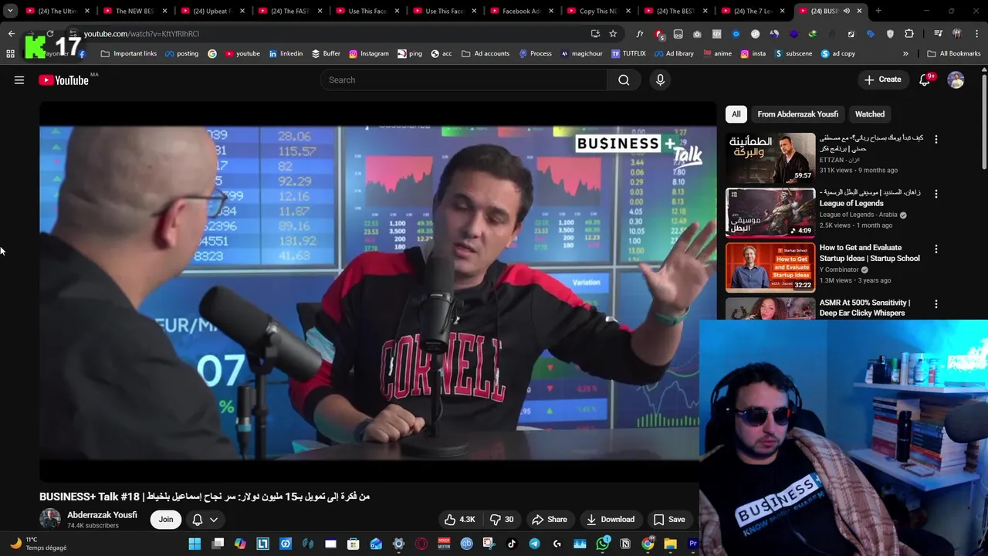Click the Join channel button
The height and width of the screenshot is (556, 988).
pyautogui.click(x=166, y=520)
